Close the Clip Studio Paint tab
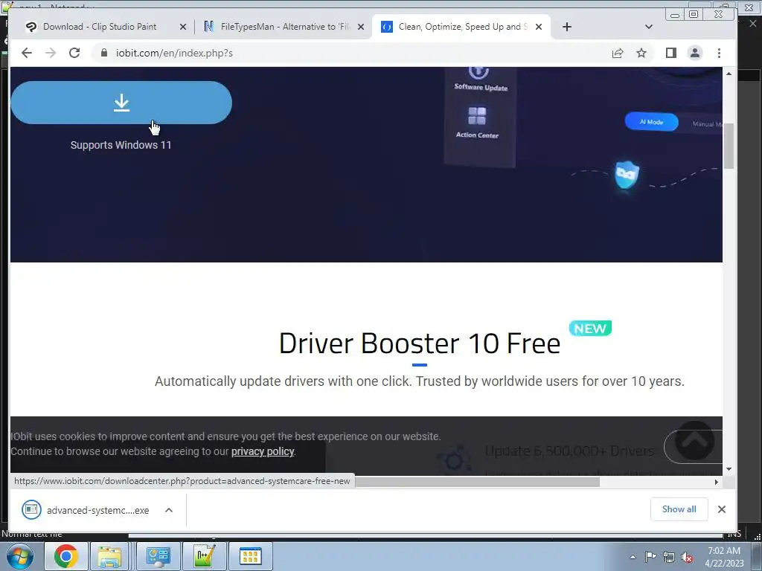Viewport: 762px width, 571px height. [183, 28]
